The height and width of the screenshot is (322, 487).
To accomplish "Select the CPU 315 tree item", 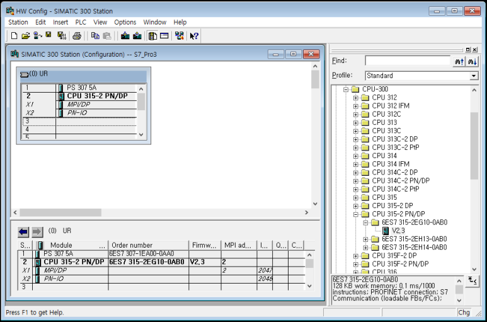I will click(384, 197).
